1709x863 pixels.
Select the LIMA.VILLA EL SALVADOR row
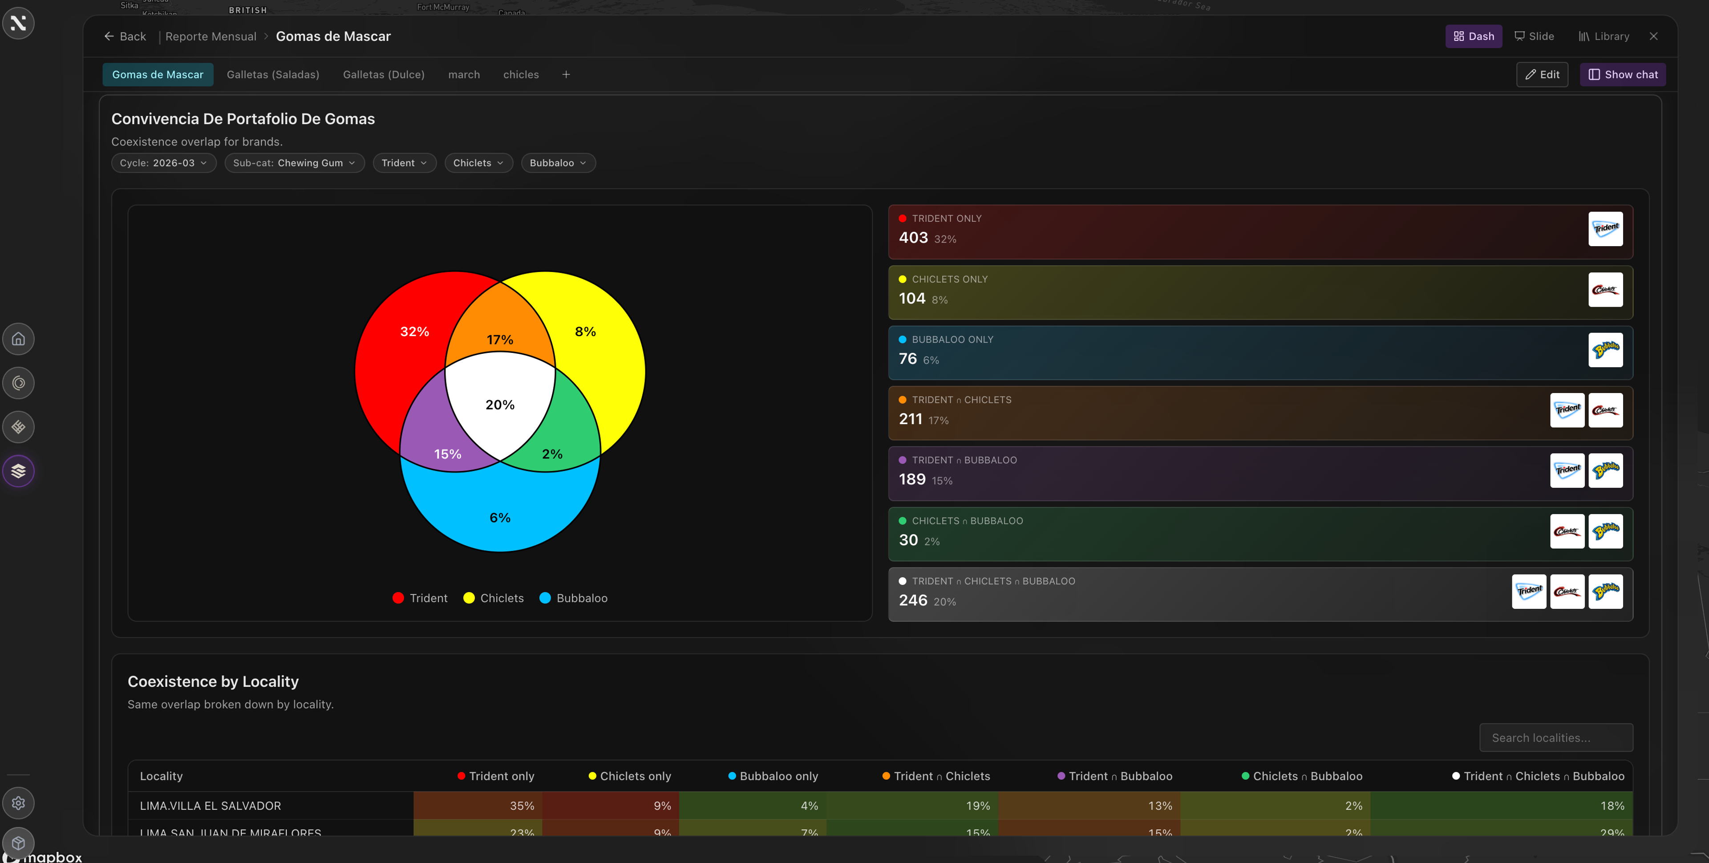point(880,805)
